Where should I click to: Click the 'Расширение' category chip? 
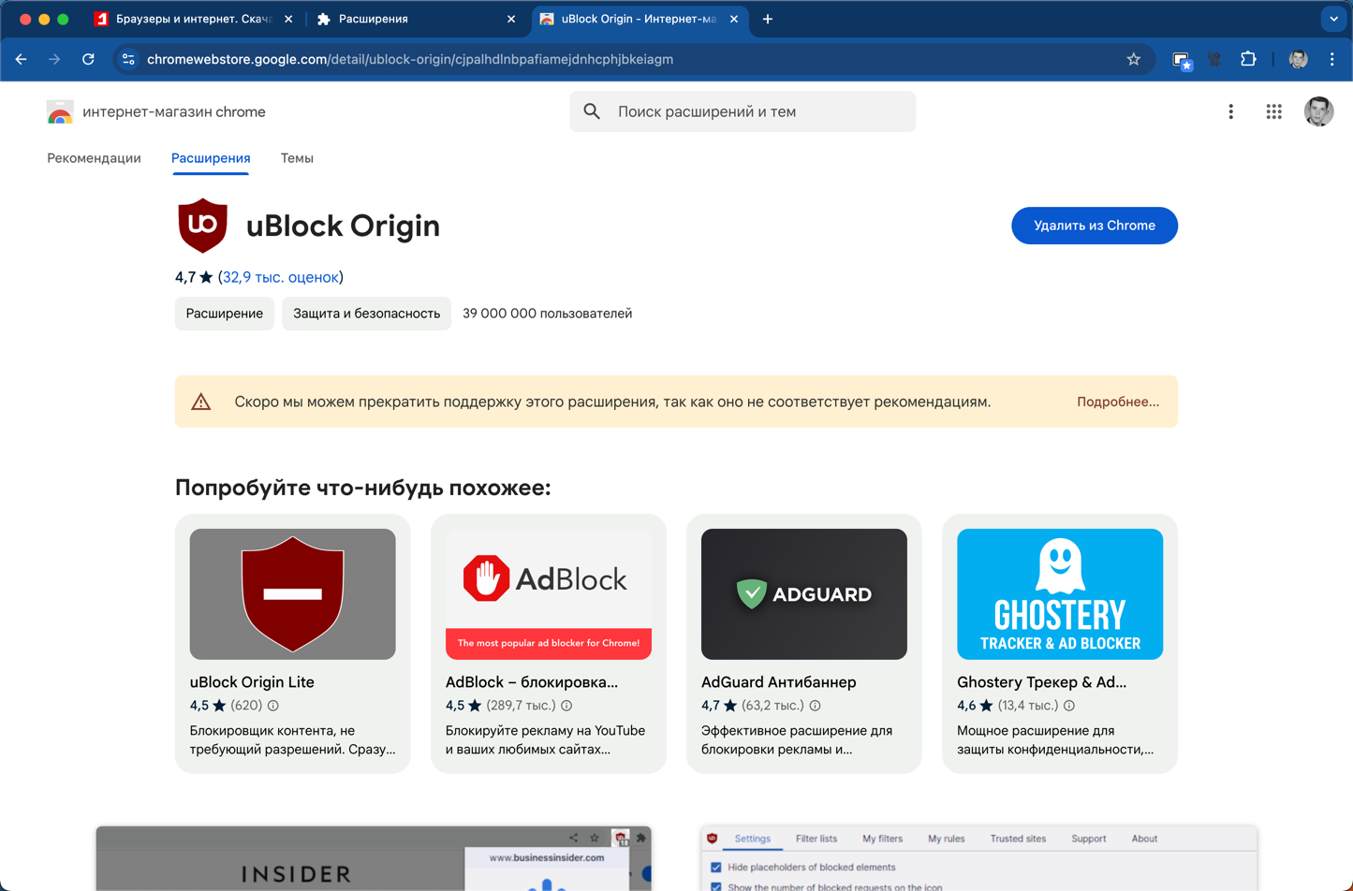(x=225, y=314)
